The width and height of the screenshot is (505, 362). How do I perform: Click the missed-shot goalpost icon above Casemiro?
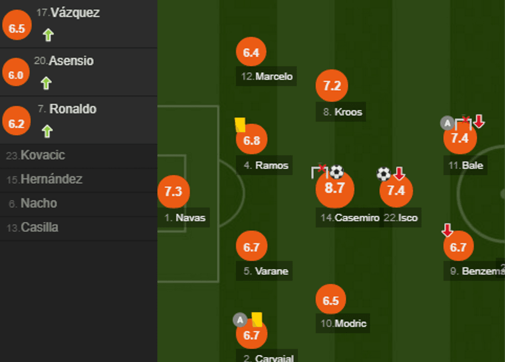(x=319, y=171)
